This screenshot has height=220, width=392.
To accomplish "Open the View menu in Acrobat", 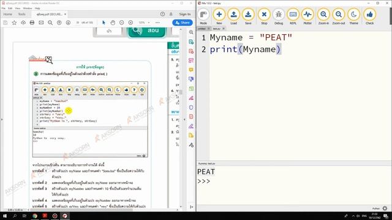I will point(18,8).
